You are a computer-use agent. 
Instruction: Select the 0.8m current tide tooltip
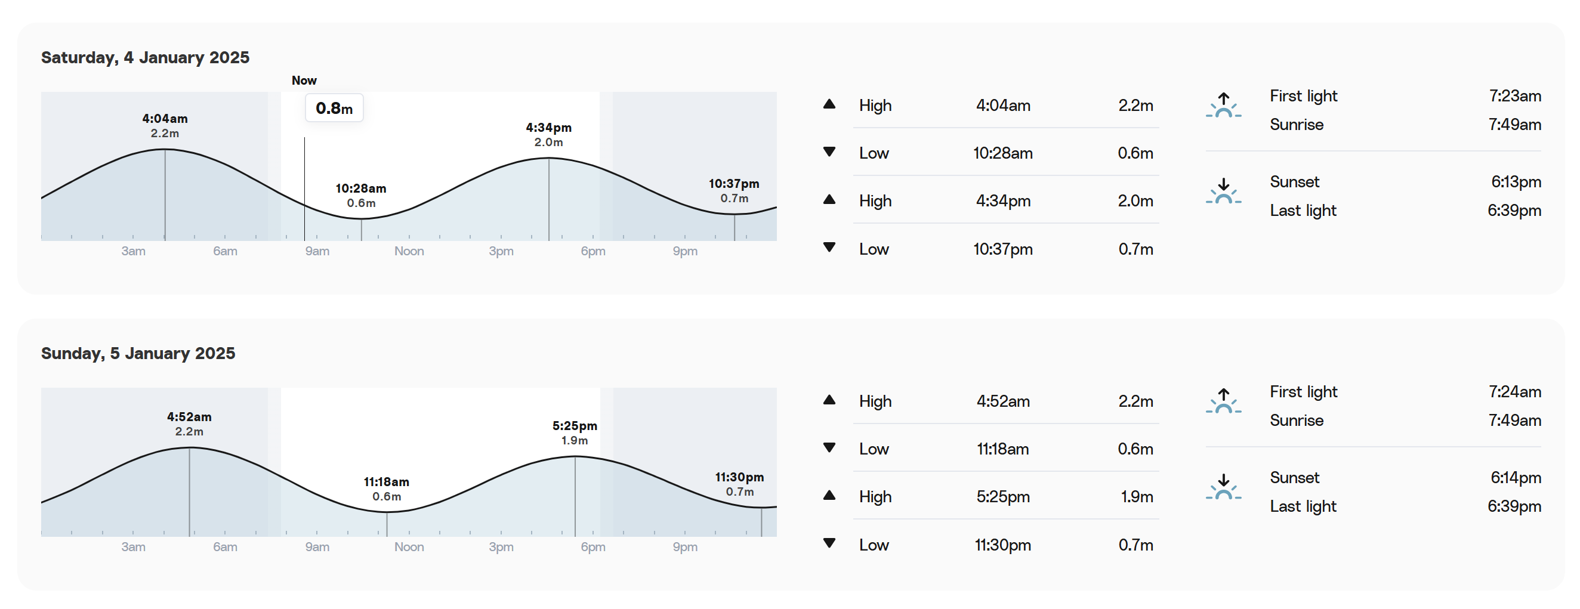tap(334, 108)
